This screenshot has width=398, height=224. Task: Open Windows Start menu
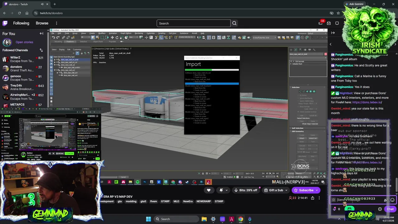point(148,219)
